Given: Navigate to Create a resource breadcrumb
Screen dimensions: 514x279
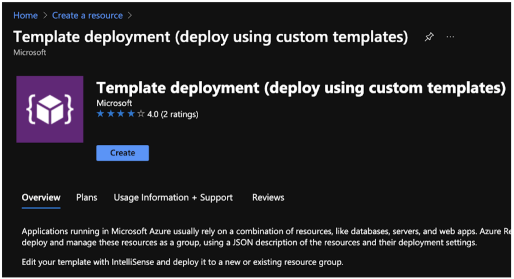Looking at the screenshot, I should (87, 15).
